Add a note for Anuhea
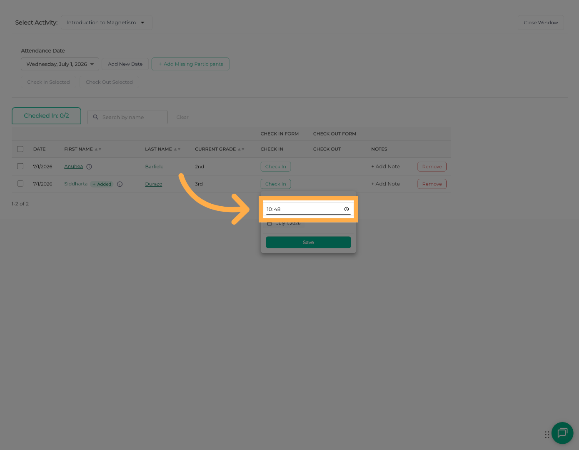The height and width of the screenshot is (450, 579). 385,167
